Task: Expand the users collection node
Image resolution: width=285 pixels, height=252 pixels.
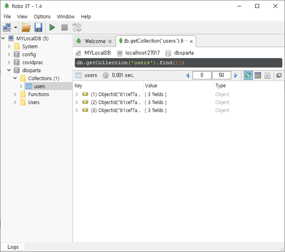Action: point(21,86)
